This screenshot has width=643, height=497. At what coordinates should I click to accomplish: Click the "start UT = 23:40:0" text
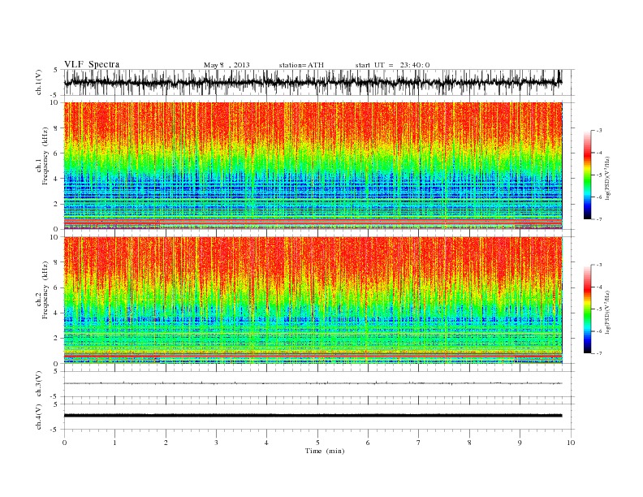pos(392,65)
